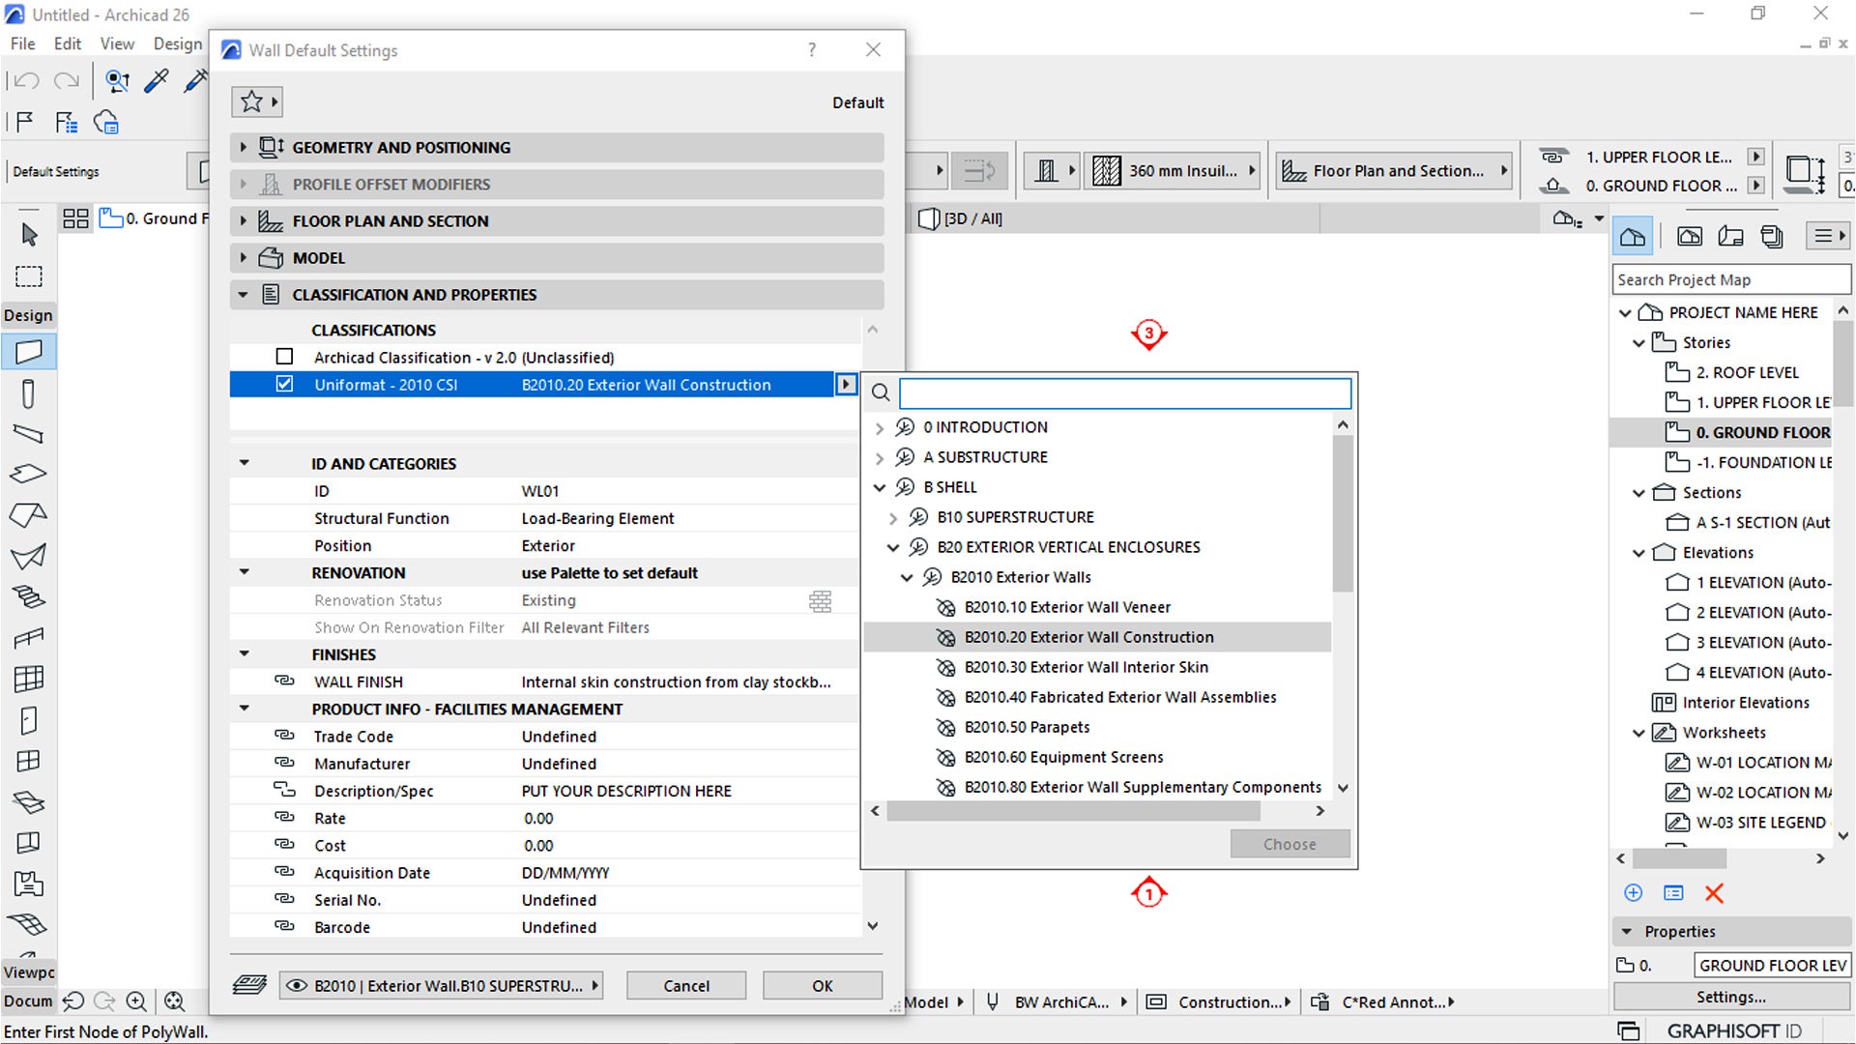Click the classification search input field
Screen dimensions: 1856x1044
[1124, 392]
